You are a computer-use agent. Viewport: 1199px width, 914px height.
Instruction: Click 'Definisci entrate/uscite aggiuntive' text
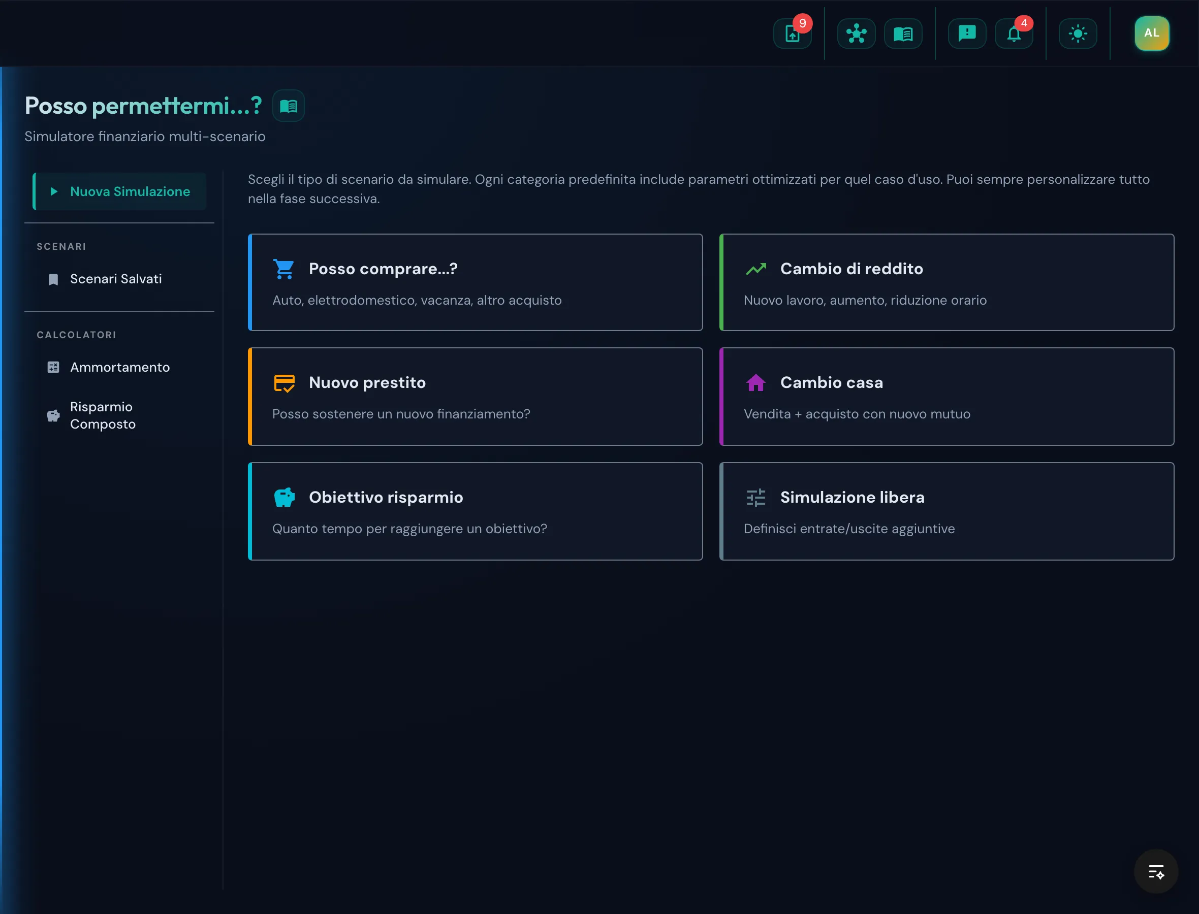coord(849,529)
